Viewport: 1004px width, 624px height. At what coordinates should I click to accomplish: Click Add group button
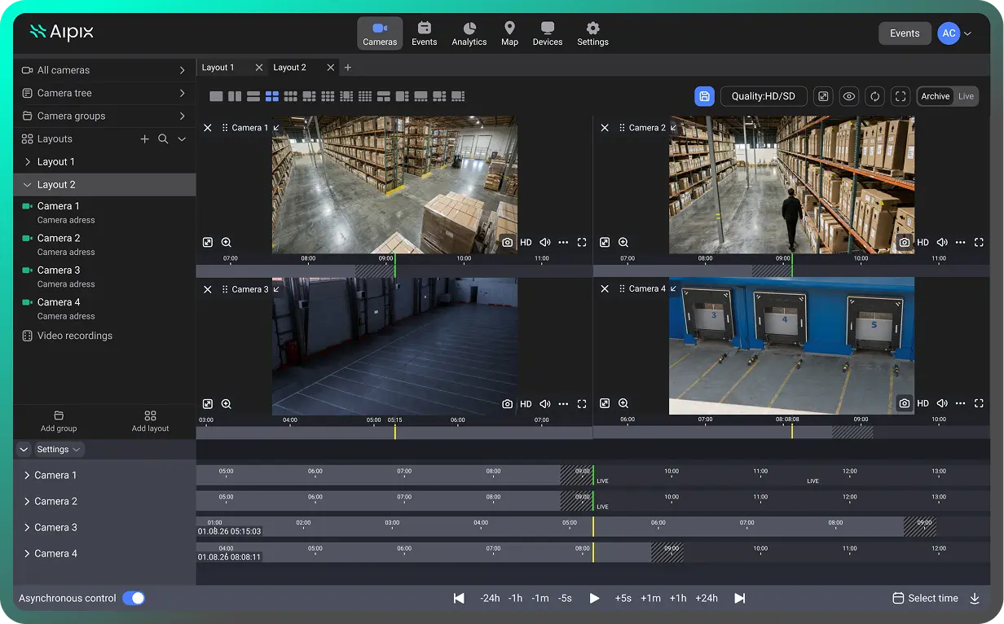click(x=59, y=421)
